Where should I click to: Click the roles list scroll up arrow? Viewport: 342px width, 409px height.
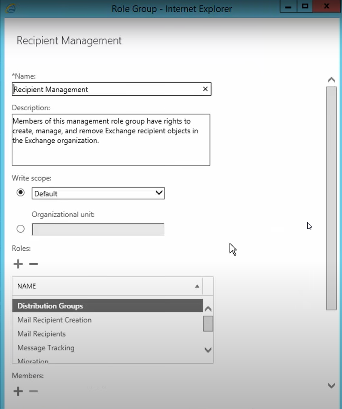click(x=208, y=309)
